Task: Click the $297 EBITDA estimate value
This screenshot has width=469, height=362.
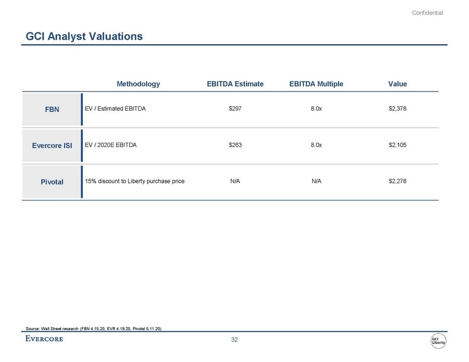Action: click(x=235, y=109)
